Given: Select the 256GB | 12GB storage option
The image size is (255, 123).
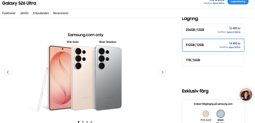Looking at the screenshot, I should (213, 30).
